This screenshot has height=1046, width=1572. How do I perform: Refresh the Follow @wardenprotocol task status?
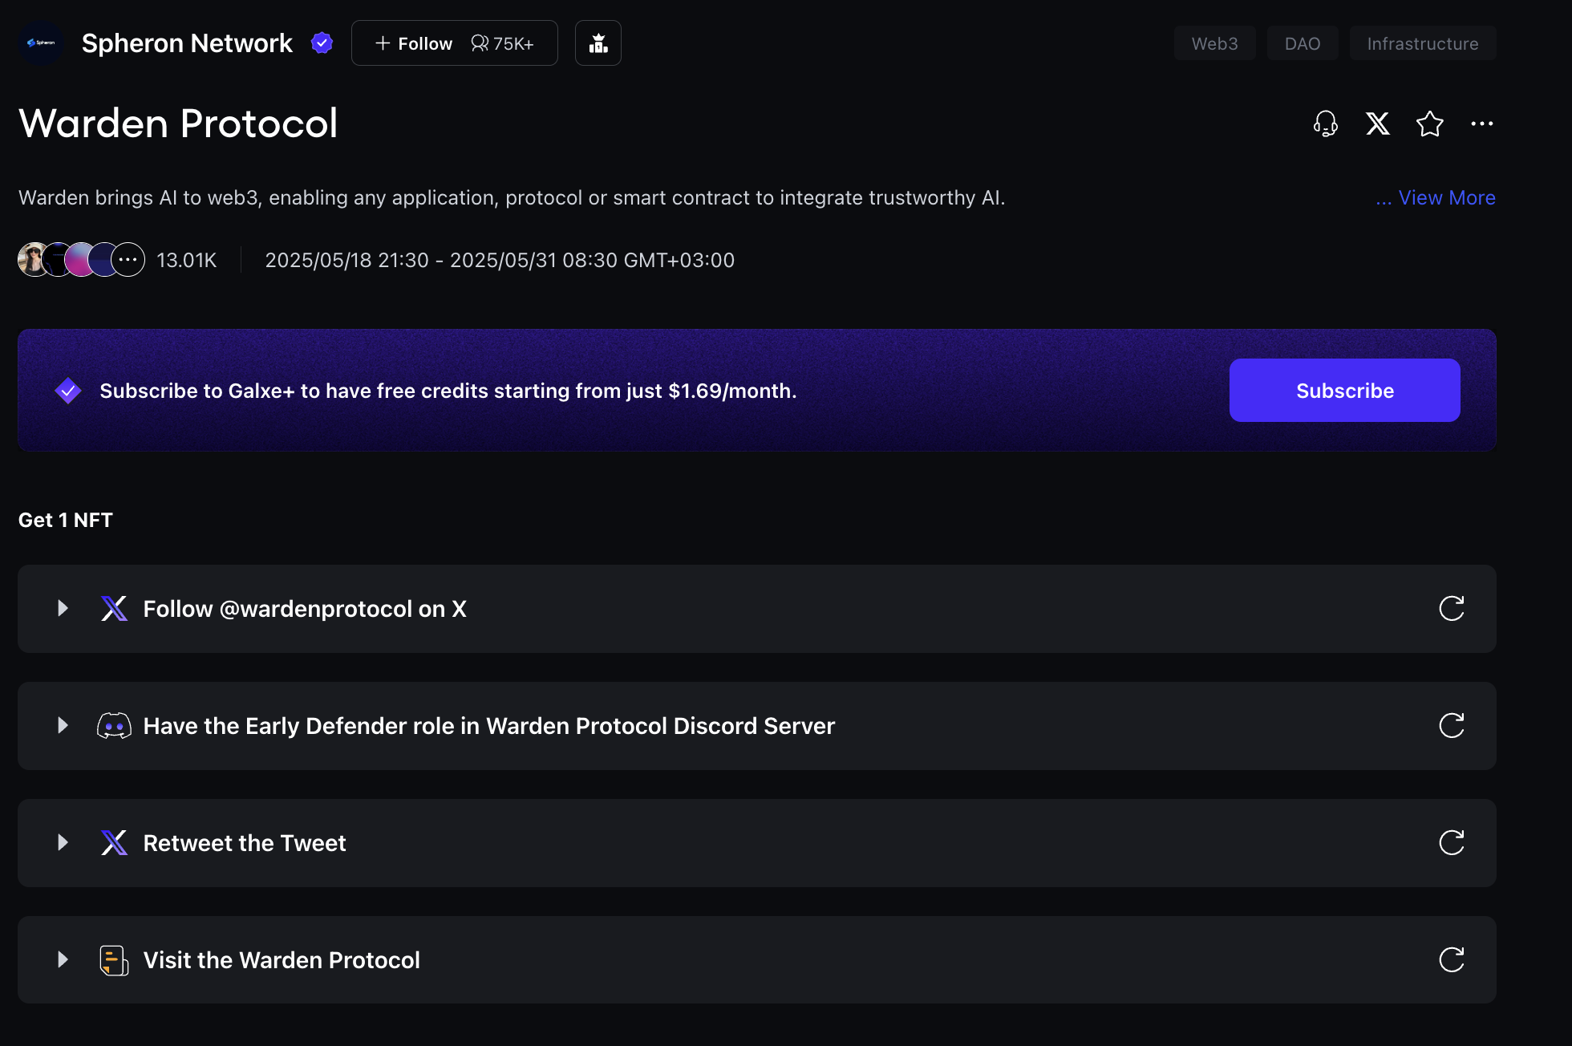1452,609
